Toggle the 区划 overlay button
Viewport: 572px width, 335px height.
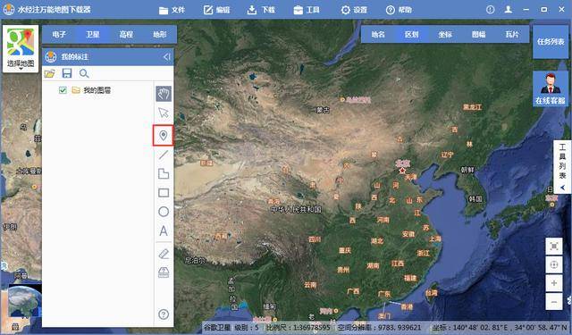(411, 35)
